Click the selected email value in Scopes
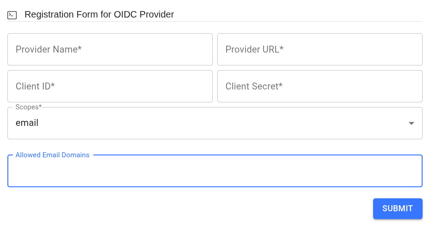 pyautogui.click(x=27, y=123)
